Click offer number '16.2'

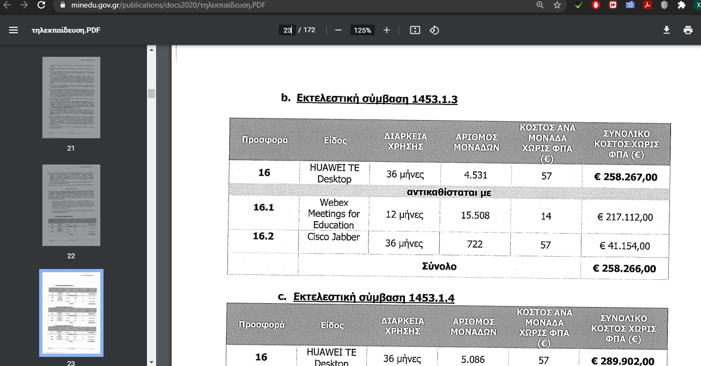pyautogui.click(x=264, y=236)
